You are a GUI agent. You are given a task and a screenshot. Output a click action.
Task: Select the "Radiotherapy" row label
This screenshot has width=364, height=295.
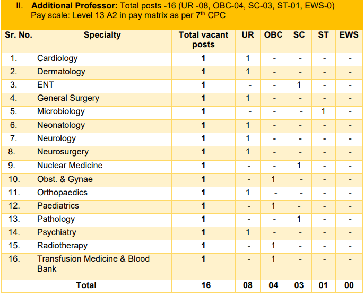click(x=62, y=246)
